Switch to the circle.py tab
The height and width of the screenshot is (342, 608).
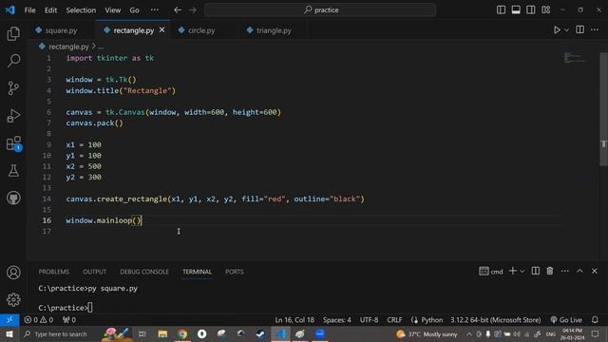[201, 30]
